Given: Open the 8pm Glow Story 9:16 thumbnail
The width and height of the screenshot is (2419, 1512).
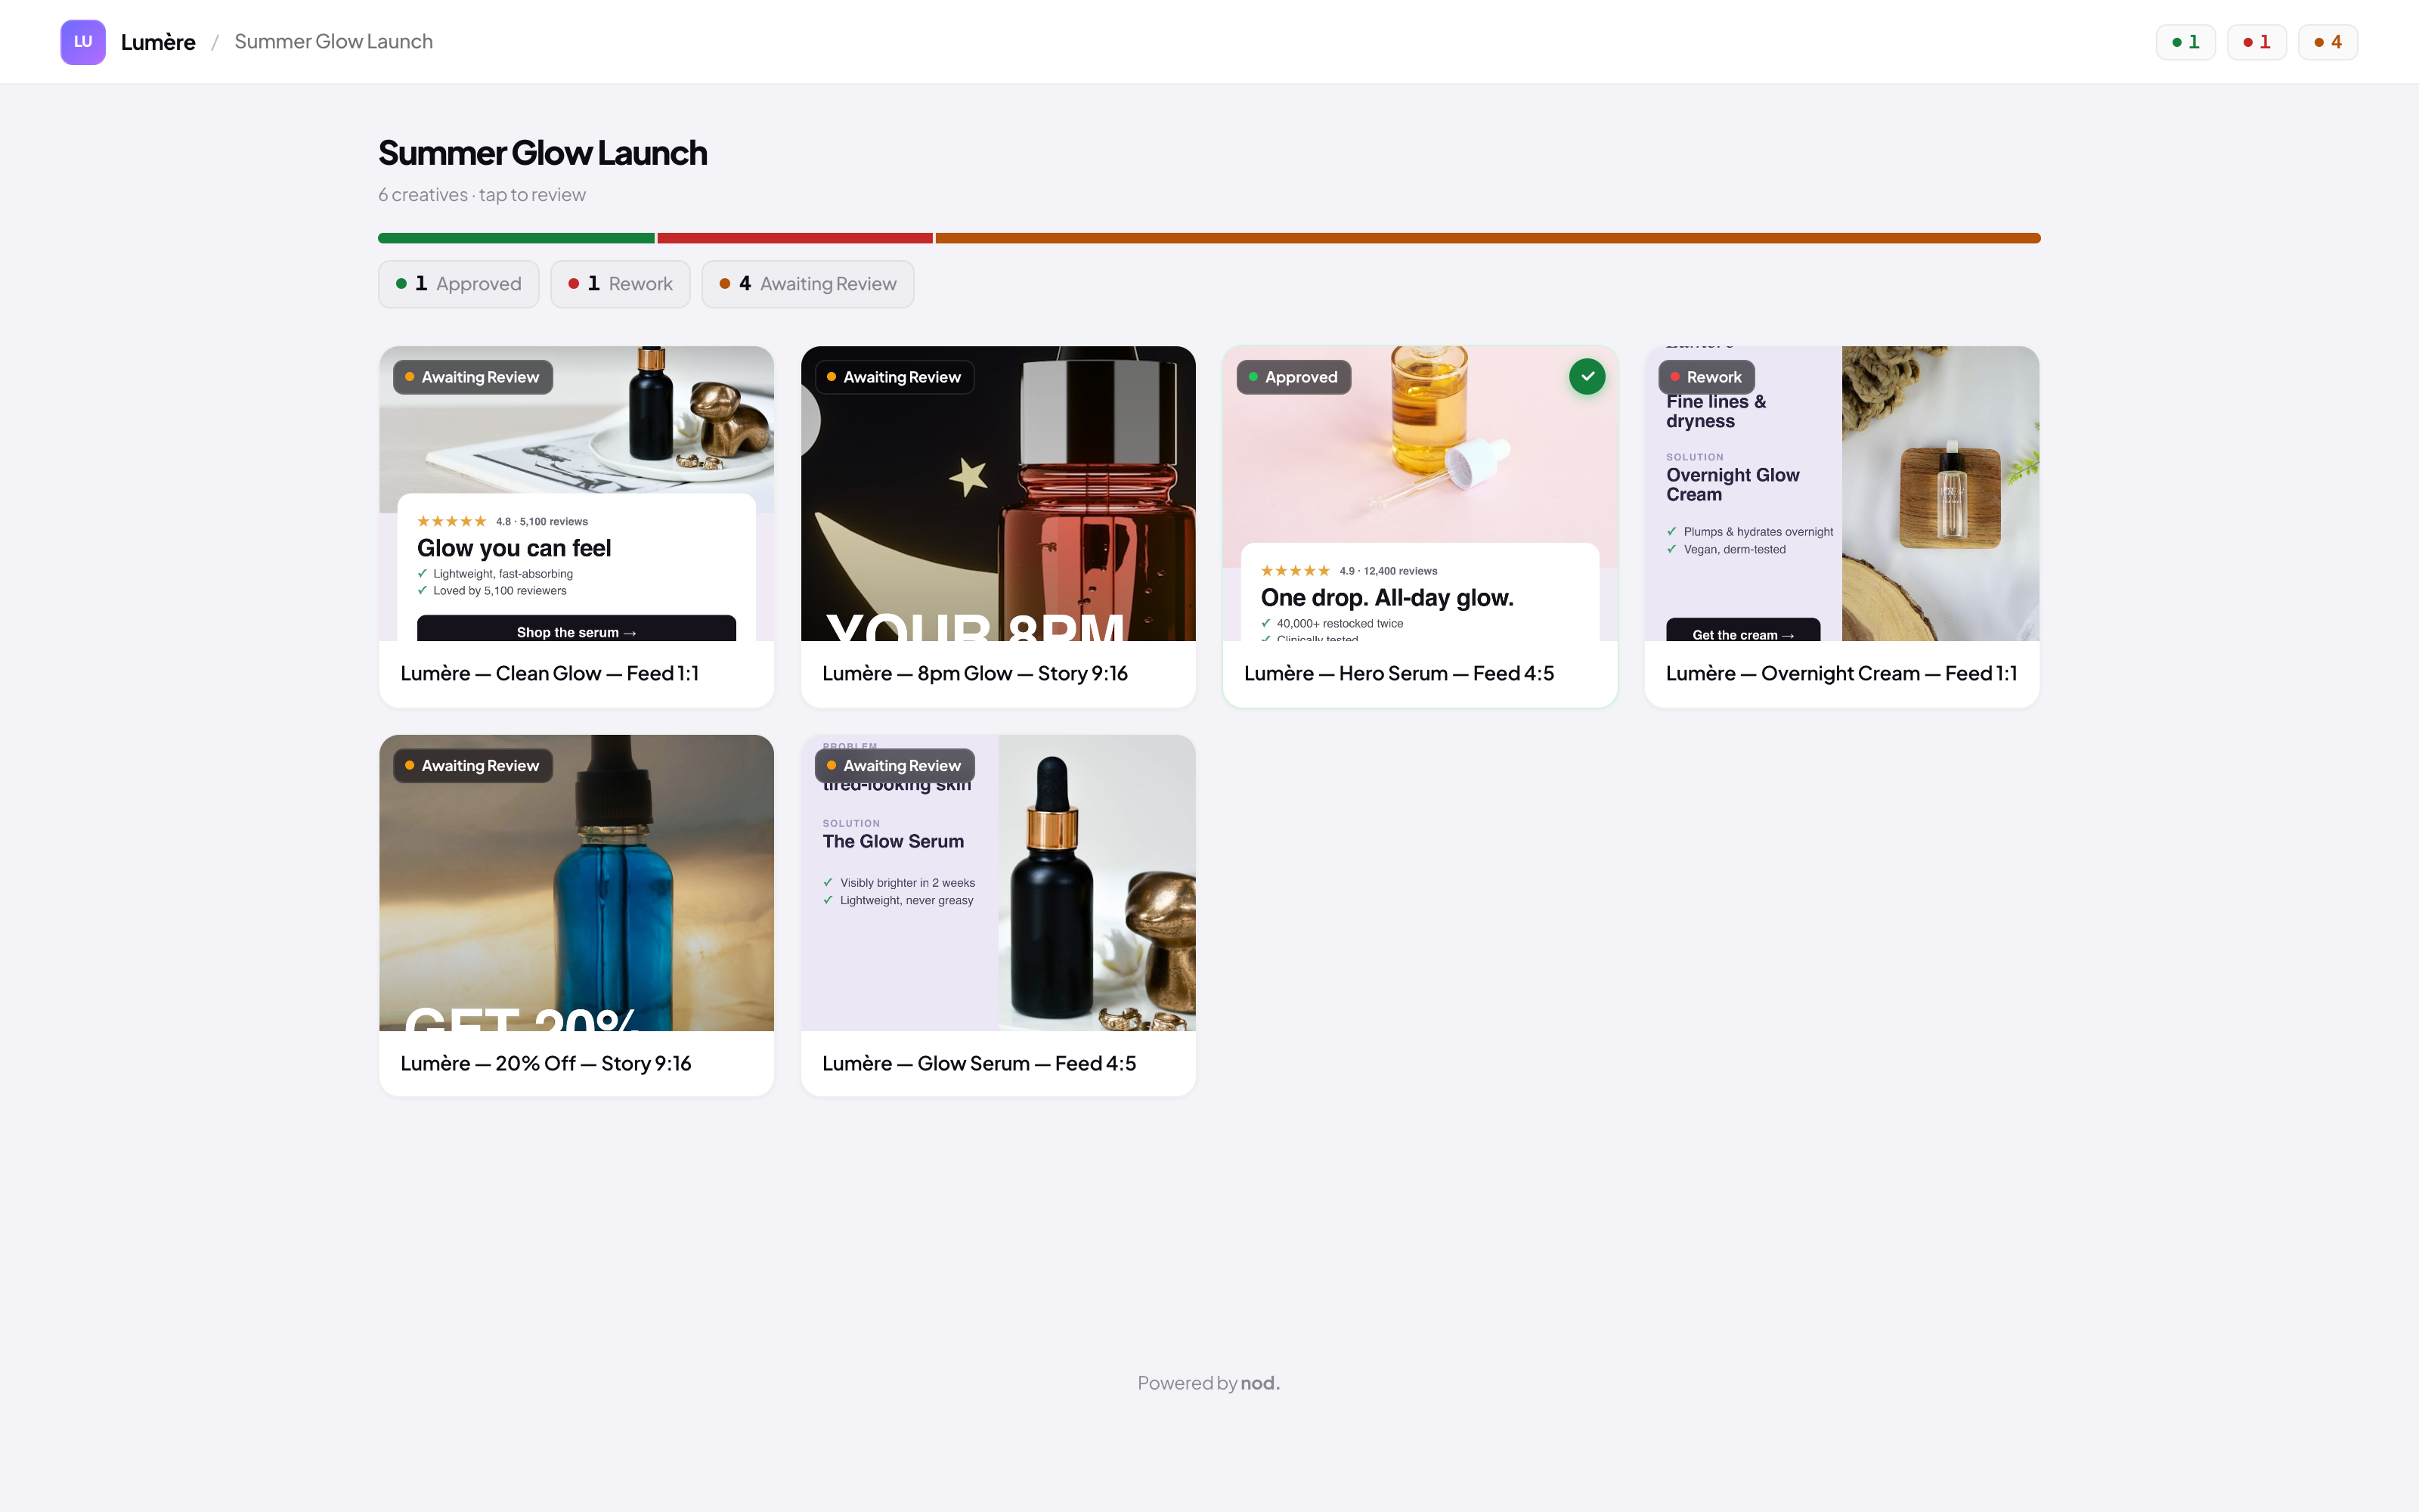Looking at the screenshot, I should point(999,494).
